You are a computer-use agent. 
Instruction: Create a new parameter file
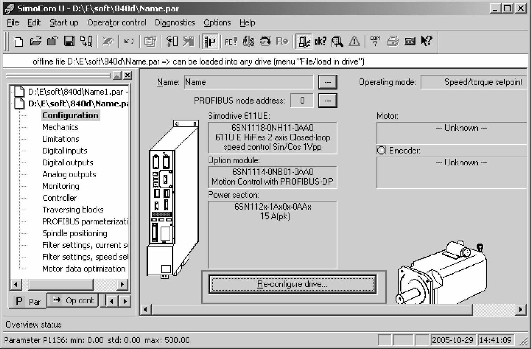click(18, 41)
